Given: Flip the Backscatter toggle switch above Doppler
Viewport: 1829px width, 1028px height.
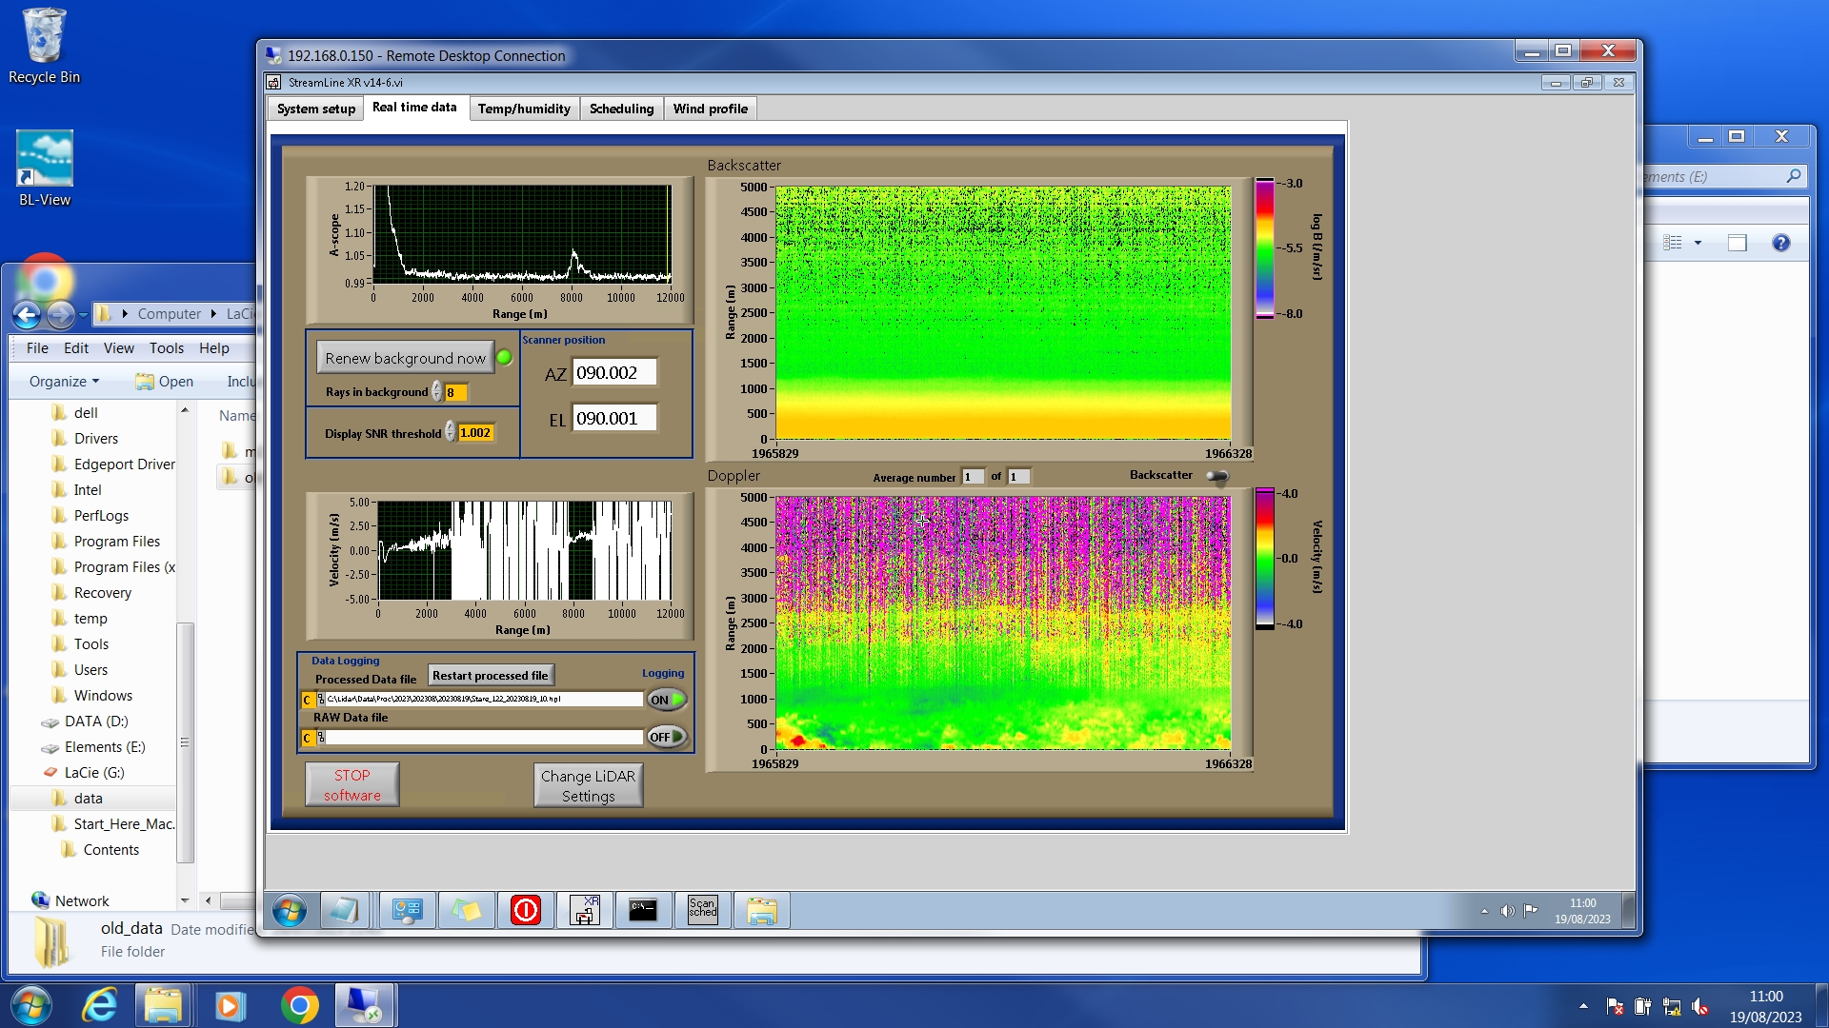Looking at the screenshot, I should tap(1217, 476).
